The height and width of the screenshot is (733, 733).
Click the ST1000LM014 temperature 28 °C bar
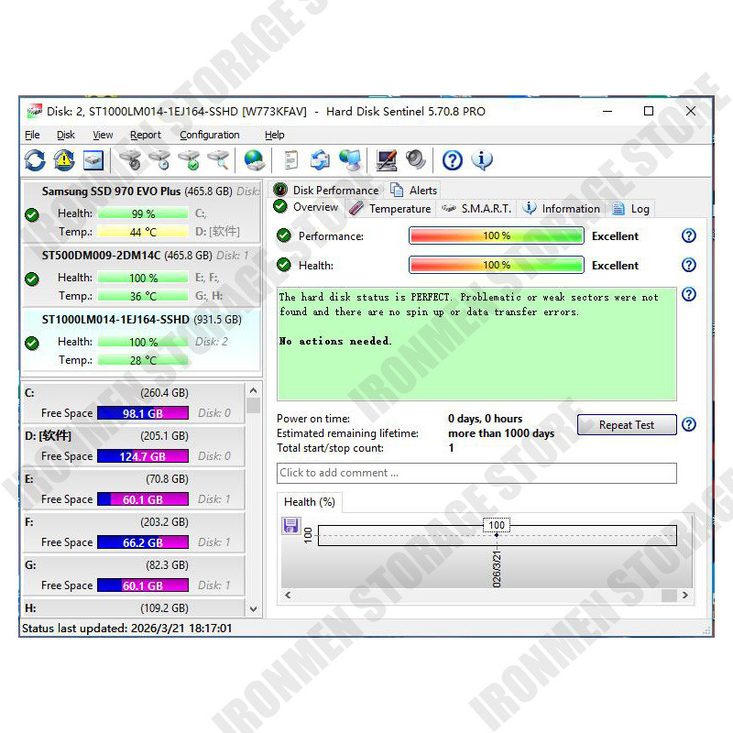pos(143,360)
